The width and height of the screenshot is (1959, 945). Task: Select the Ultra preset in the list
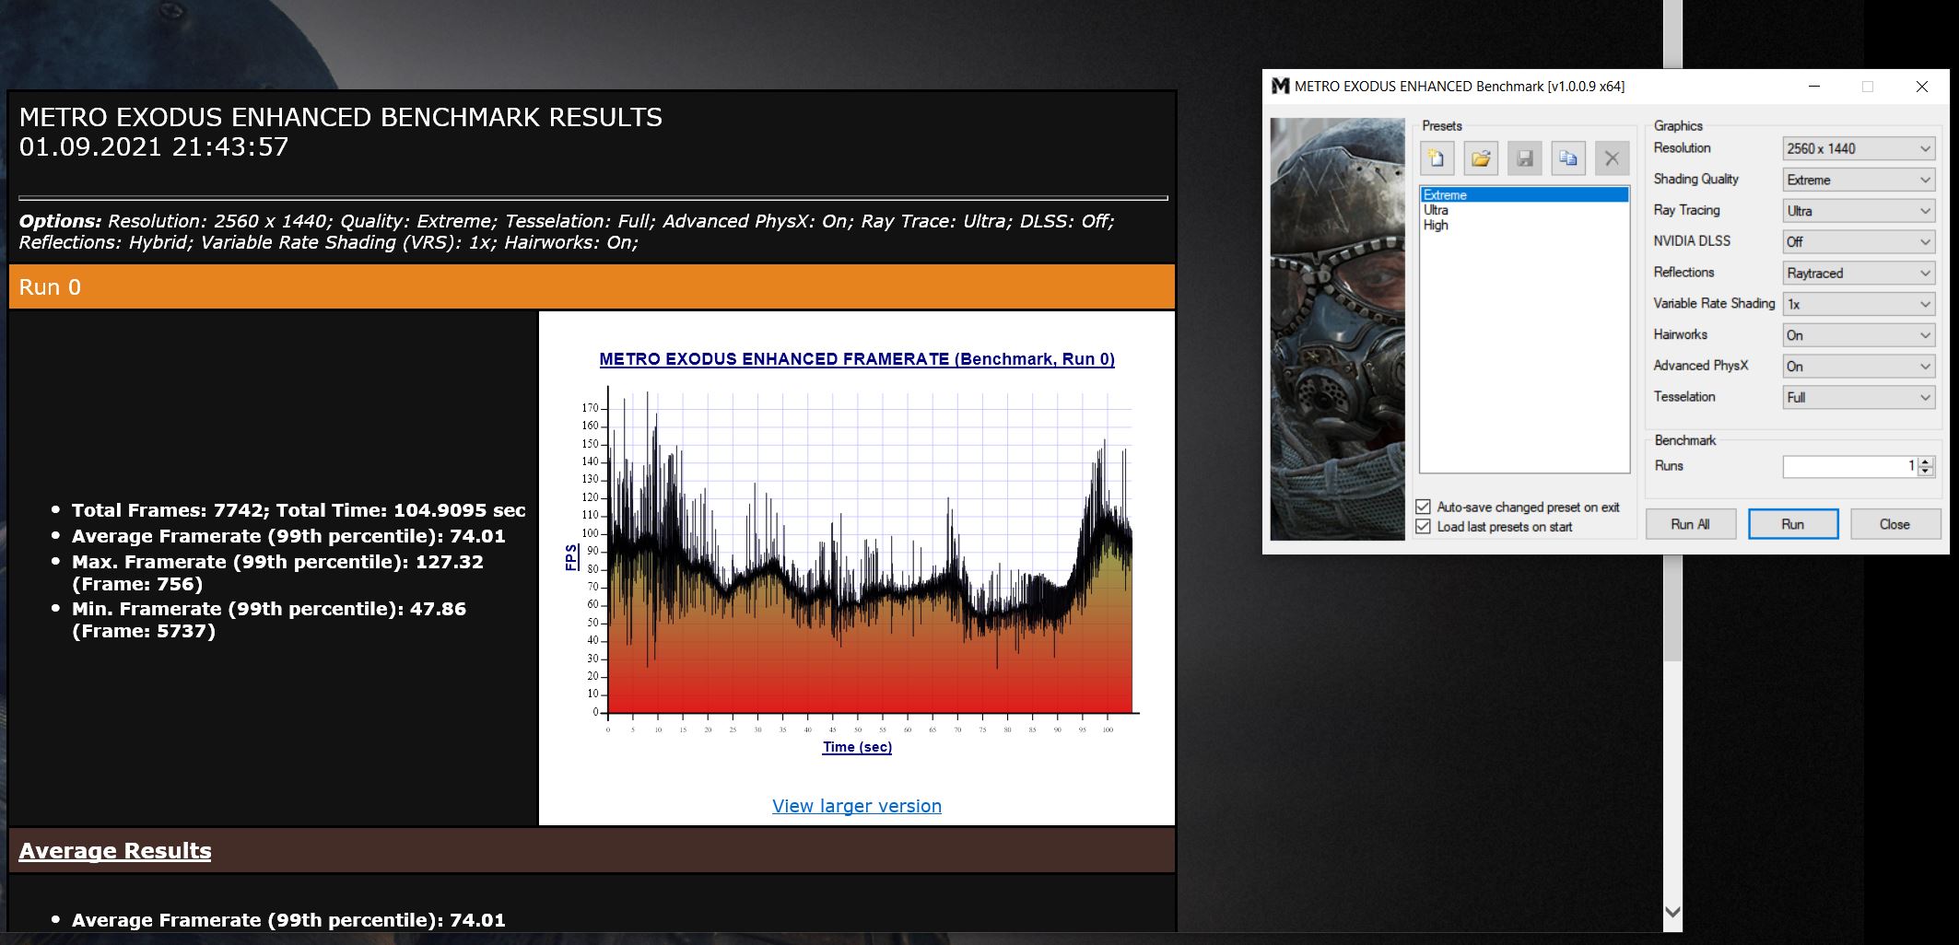pos(1436,210)
